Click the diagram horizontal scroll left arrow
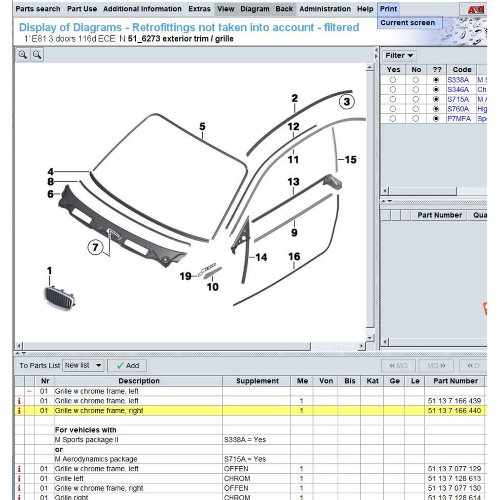This screenshot has width=500, height=500. pos(19,346)
